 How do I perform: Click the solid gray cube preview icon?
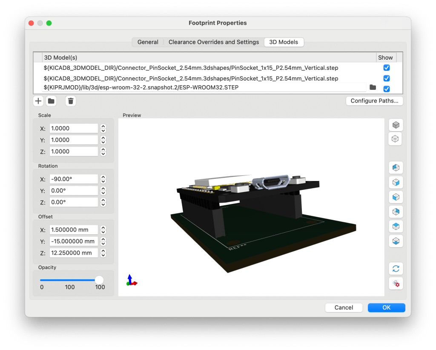click(396, 125)
